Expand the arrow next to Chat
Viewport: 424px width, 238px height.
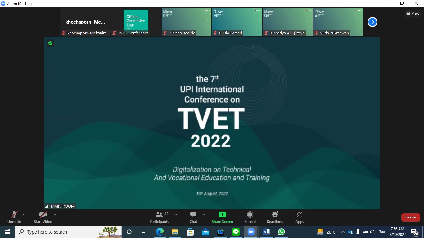click(204, 214)
